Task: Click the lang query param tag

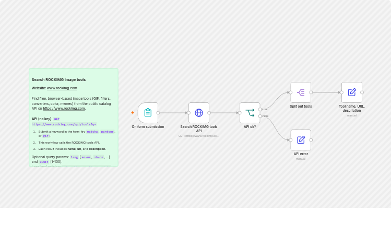Action: [x=74, y=157]
